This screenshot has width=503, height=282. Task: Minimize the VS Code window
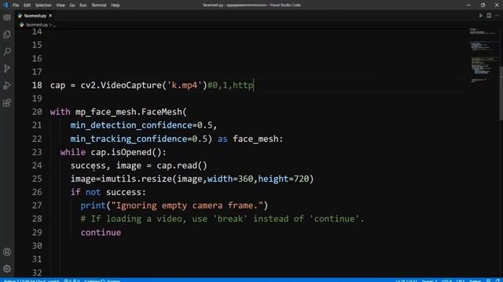(x=468, y=5)
